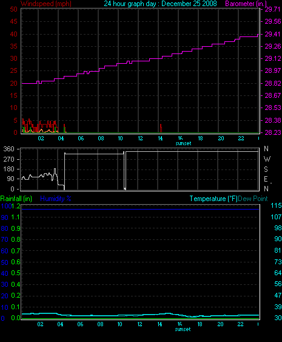Click the Barometer (in.) axis title
282x342 pixels.
(246, 4)
